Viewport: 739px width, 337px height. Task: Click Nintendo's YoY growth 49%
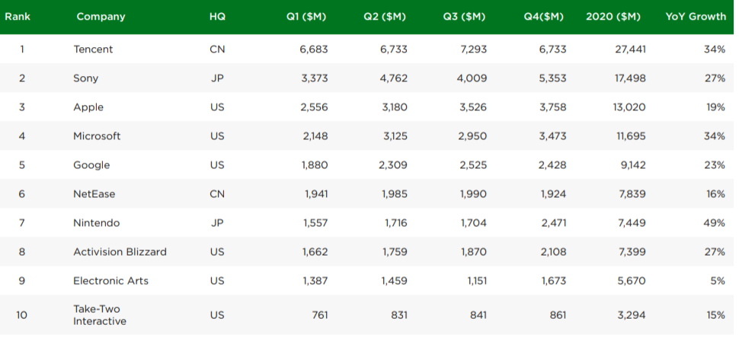pyautogui.click(x=715, y=223)
